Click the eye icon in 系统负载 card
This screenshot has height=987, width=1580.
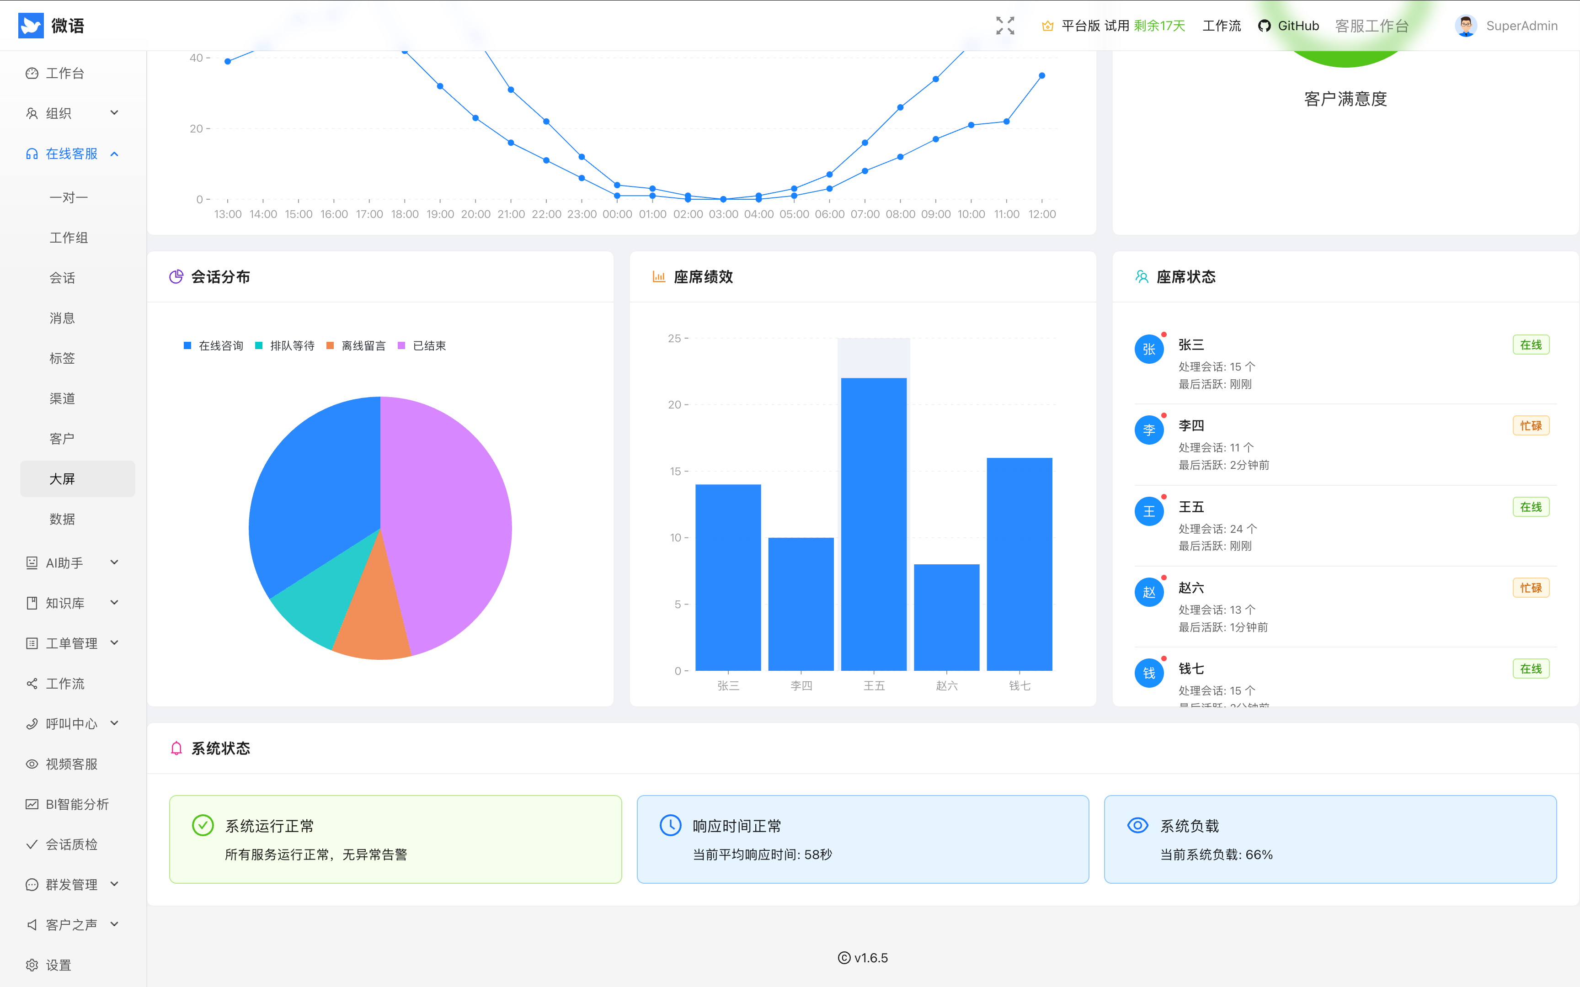click(x=1137, y=825)
